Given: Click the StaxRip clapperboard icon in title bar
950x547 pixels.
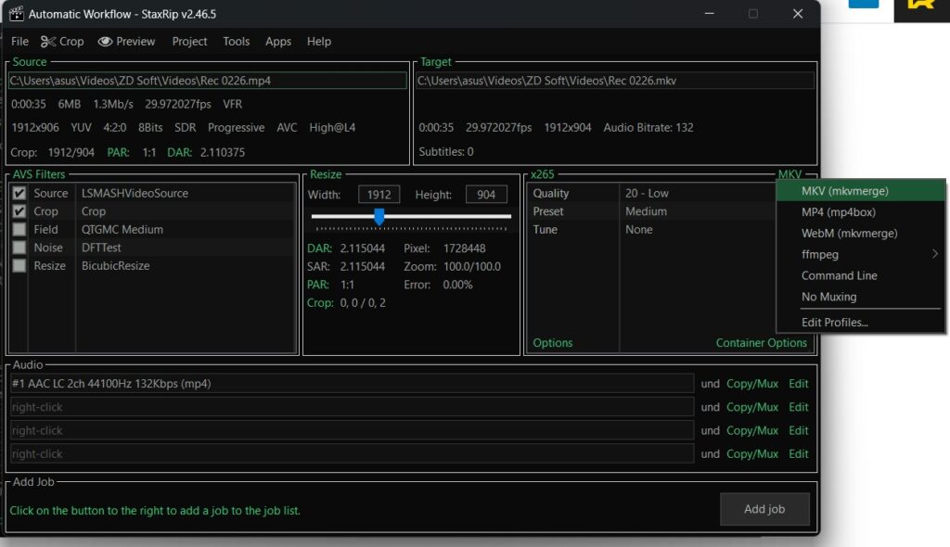Looking at the screenshot, I should [x=16, y=14].
